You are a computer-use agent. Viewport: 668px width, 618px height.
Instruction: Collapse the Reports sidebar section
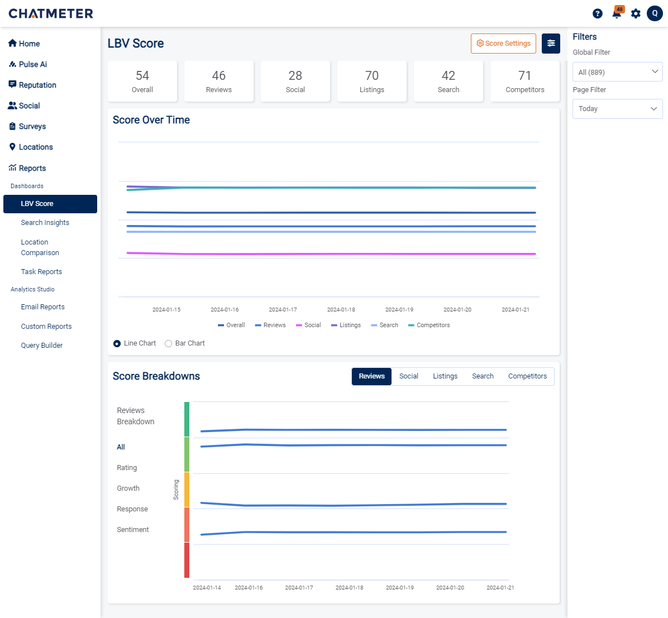click(32, 168)
